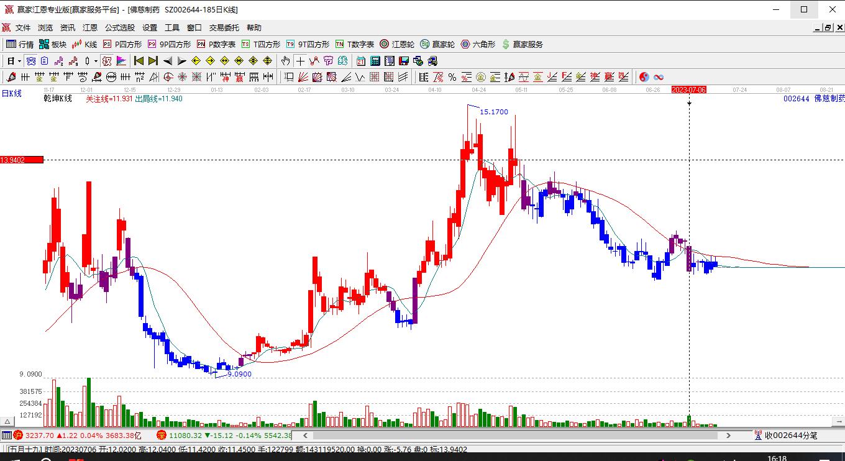This screenshot has width=845, height=461.
Task: Open the 资讯 menu
Action: (x=68, y=27)
